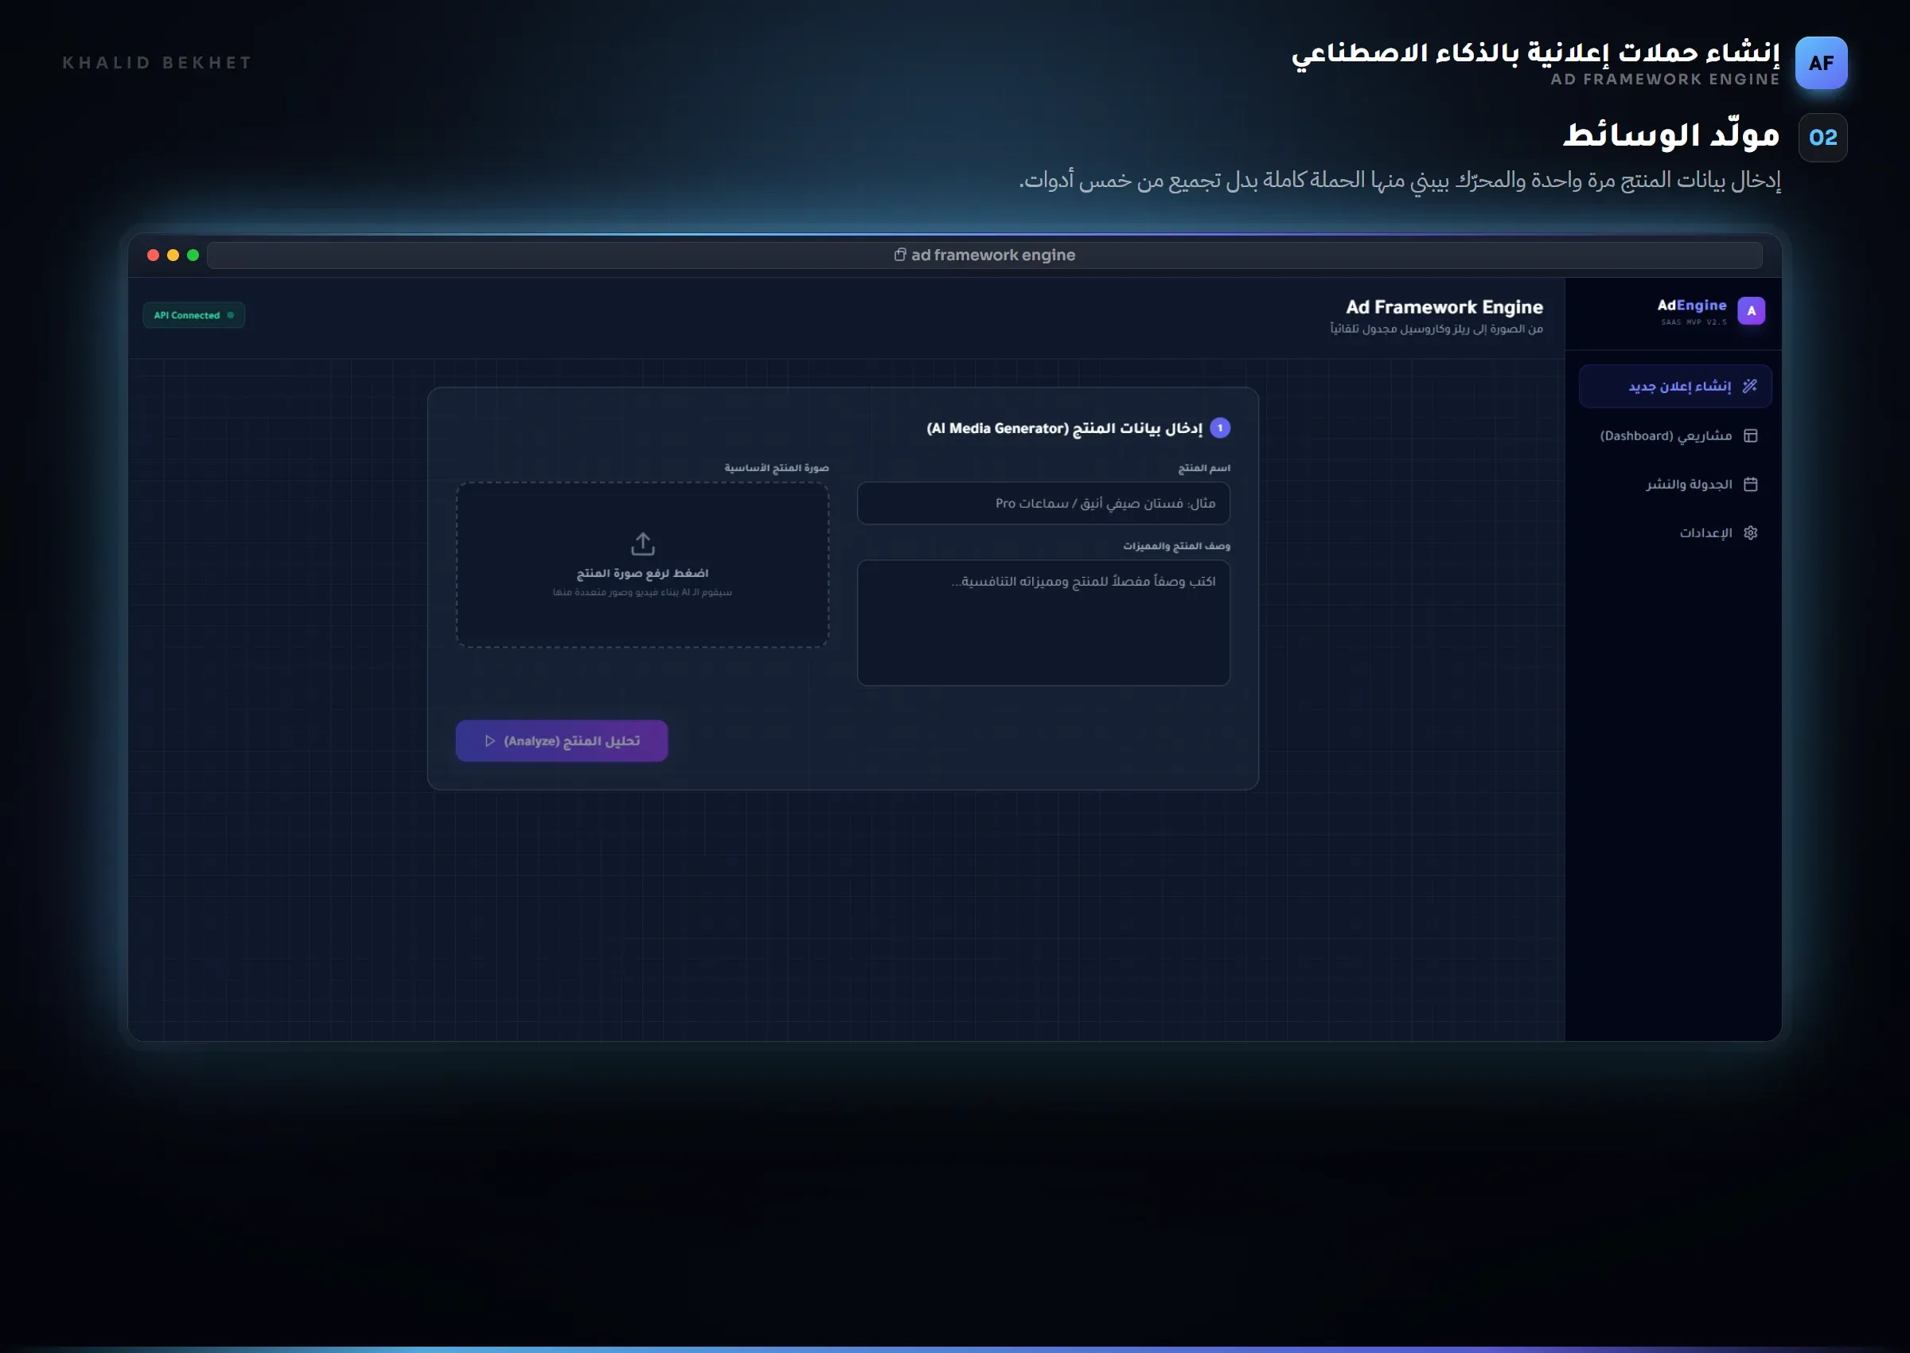This screenshot has height=1353, width=1910.
Task: Click the API Connected badge
Action: (193, 315)
